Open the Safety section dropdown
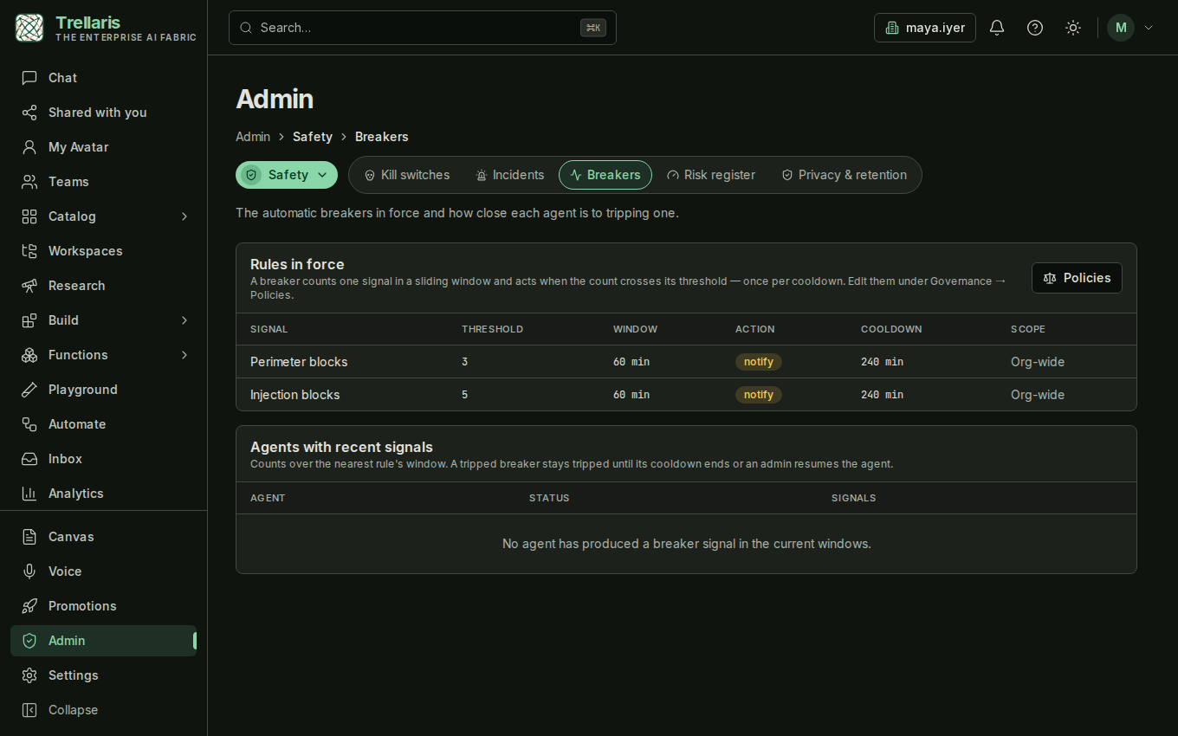 (x=287, y=175)
